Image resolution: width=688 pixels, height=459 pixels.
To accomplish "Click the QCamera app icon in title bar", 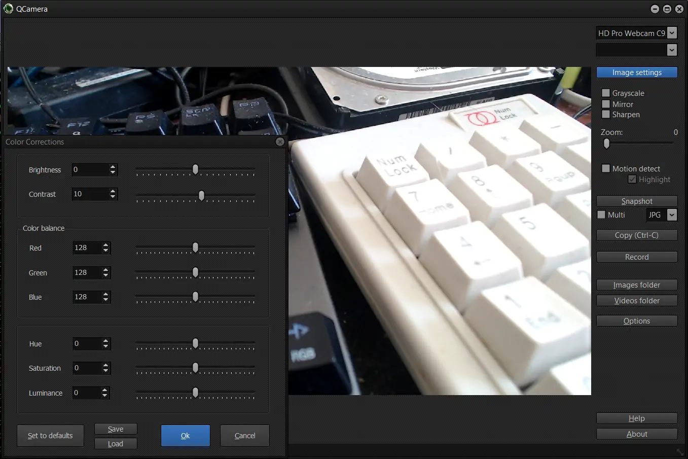I will (8, 9).
